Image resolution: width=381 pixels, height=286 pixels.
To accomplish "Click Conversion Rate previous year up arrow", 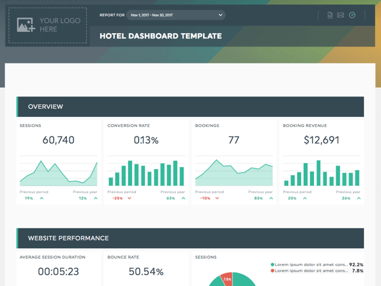I will click(x=183, y=198).
